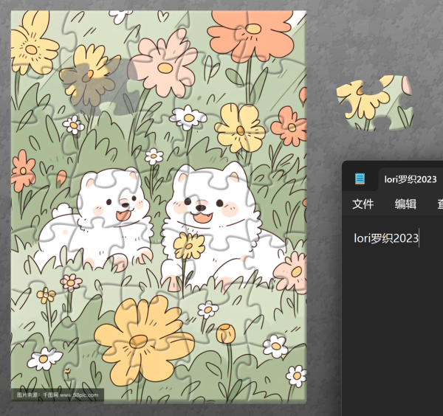Click the small yellow flower between the dogs
Screen dimensions: 443x416
189,246
